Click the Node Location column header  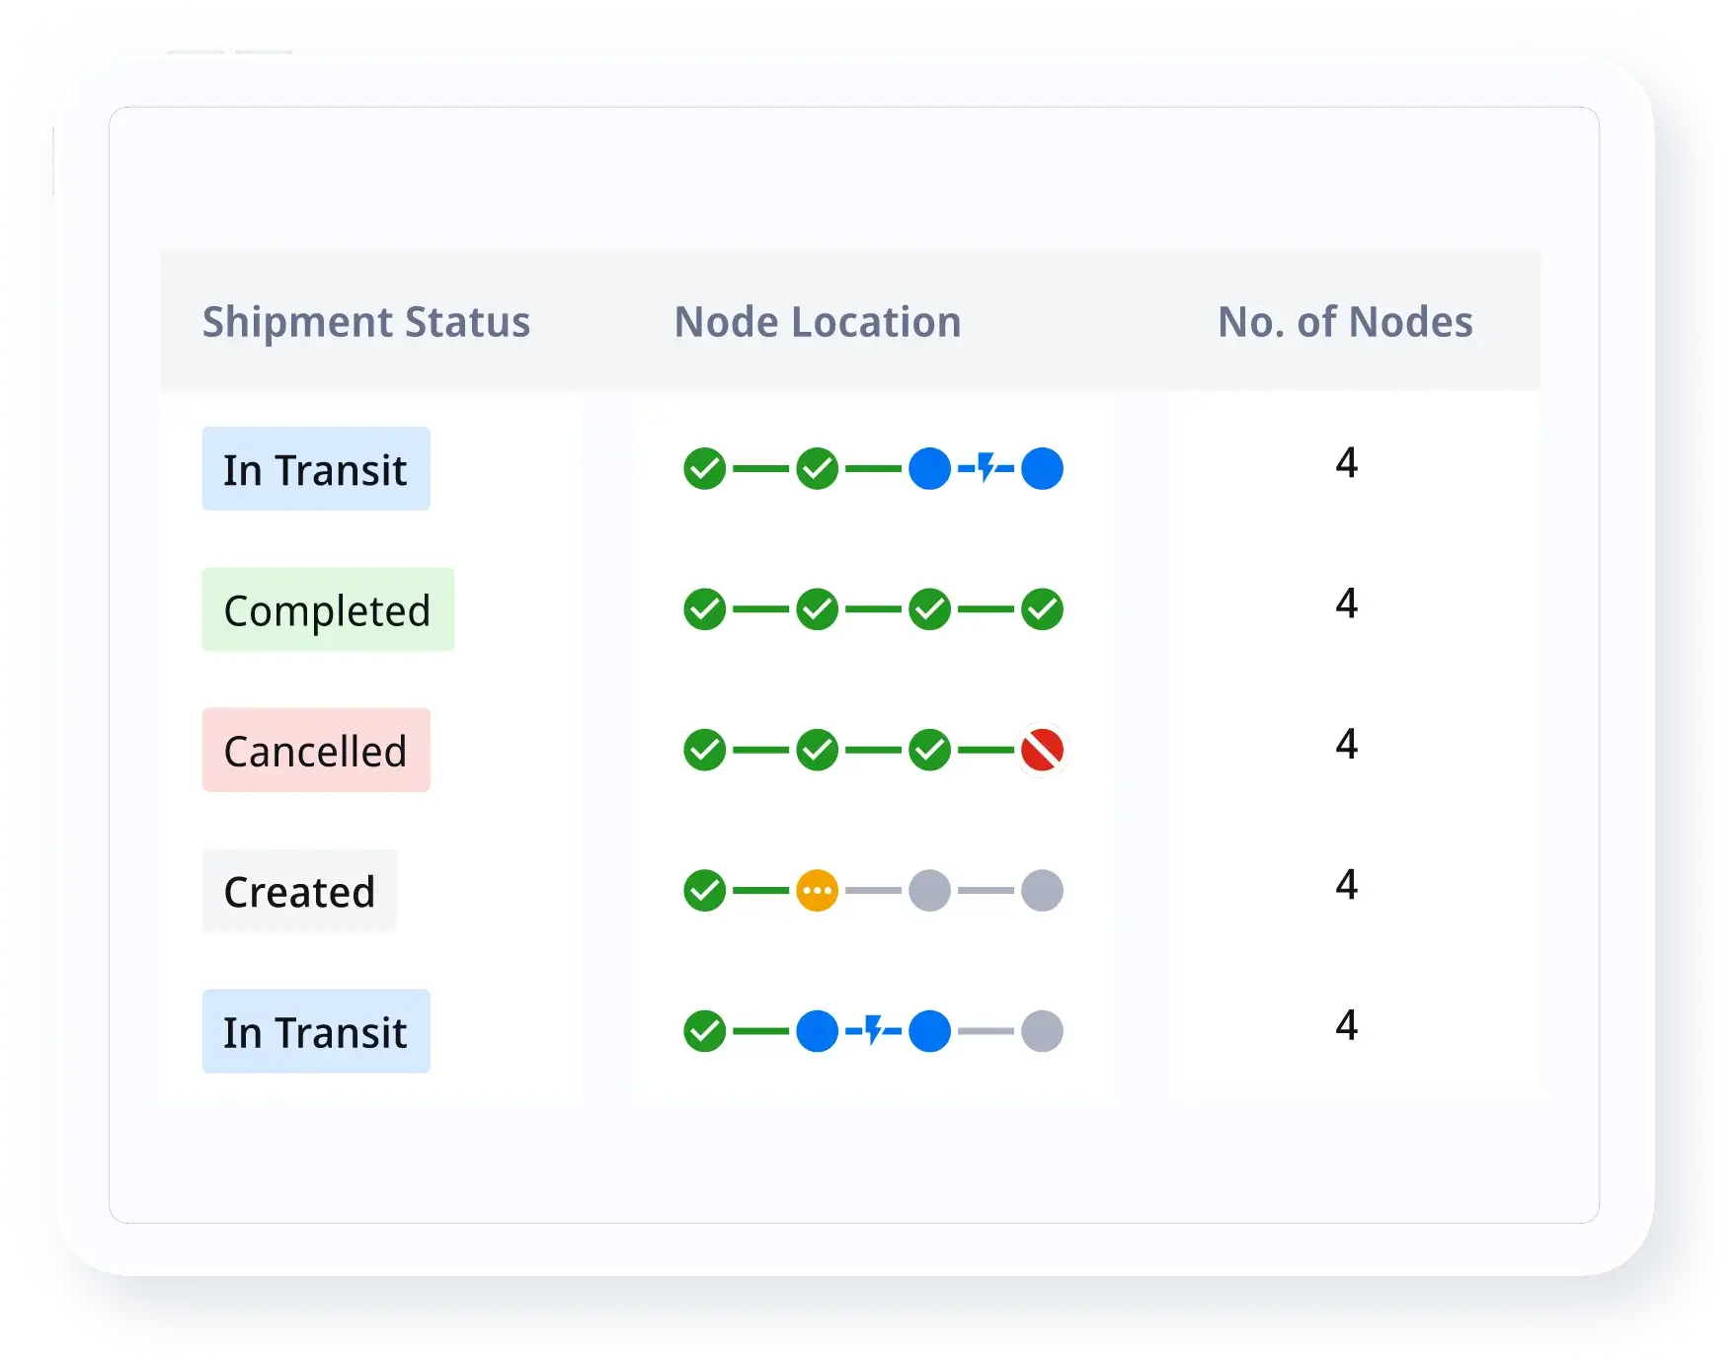coord(818,322)
